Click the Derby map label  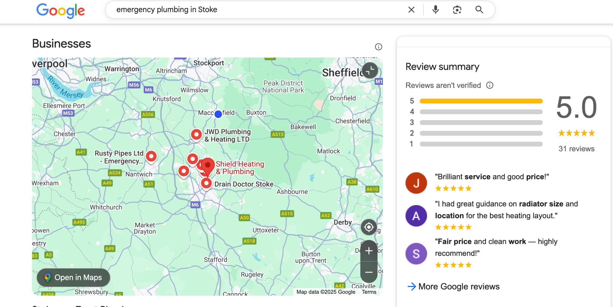point(343,223)
